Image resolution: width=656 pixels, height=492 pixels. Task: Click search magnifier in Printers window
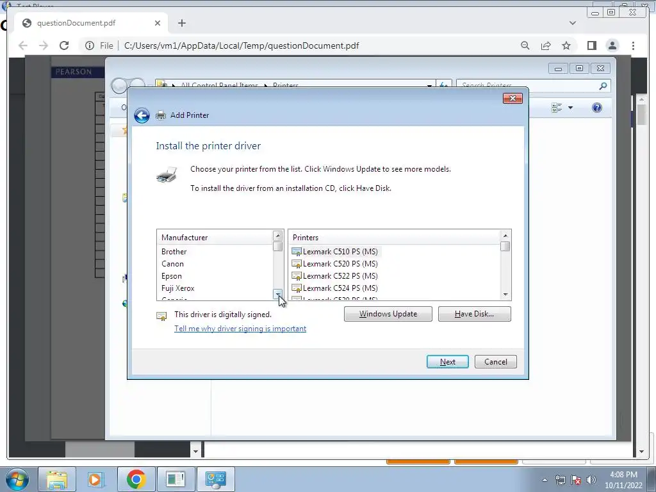point(603,86)
